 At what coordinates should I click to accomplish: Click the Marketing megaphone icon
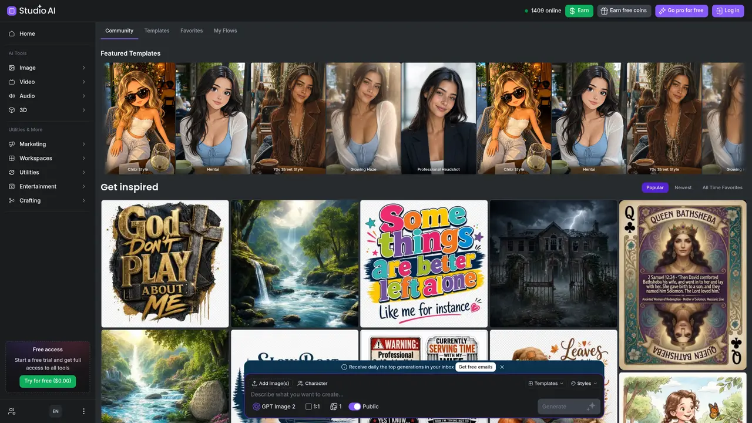[x=12, y=144]
